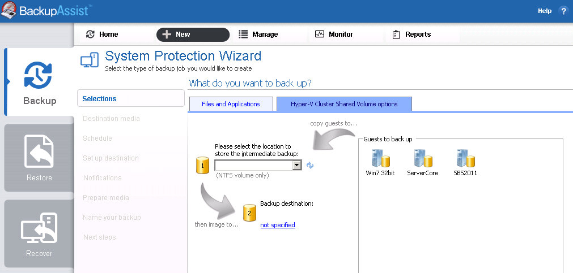
Task: Click the Help link in header
Action: [x=545, y=11]
